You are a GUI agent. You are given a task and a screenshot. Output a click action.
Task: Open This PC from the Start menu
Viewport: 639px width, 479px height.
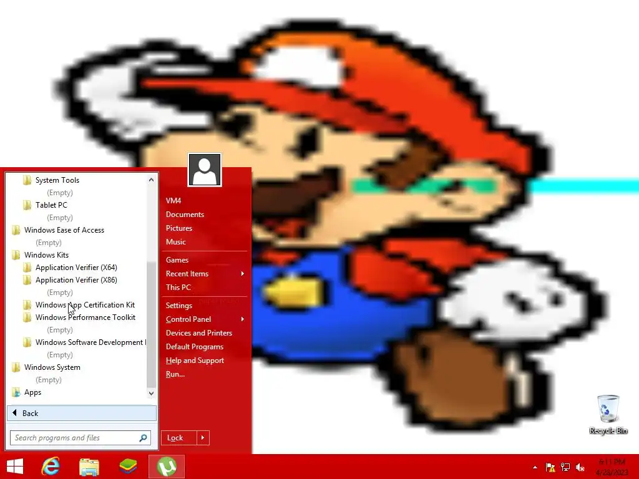click(x=178, y=287)
